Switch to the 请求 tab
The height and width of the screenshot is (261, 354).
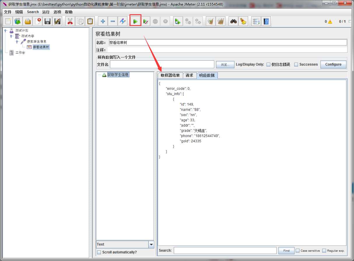190,76
